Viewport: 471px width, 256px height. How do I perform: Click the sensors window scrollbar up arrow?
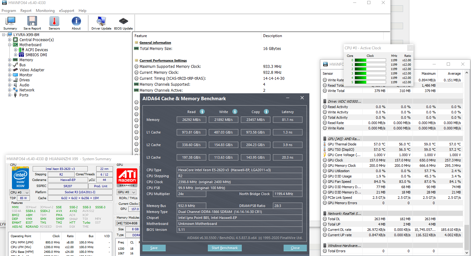coord(467,73)
